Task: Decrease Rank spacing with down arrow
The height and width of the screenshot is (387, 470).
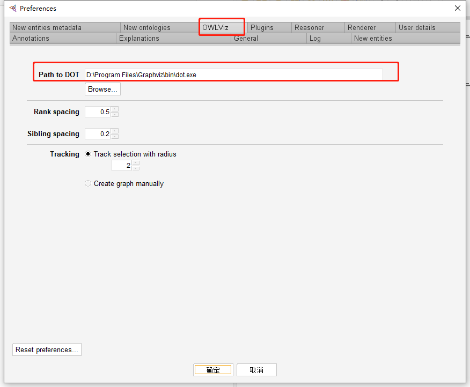Action: click(x=115, y=114)
